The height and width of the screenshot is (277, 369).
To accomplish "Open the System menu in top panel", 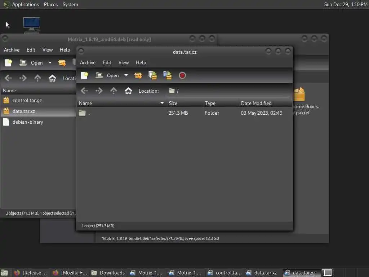I will pyautogui.click(x=70, y=4).
